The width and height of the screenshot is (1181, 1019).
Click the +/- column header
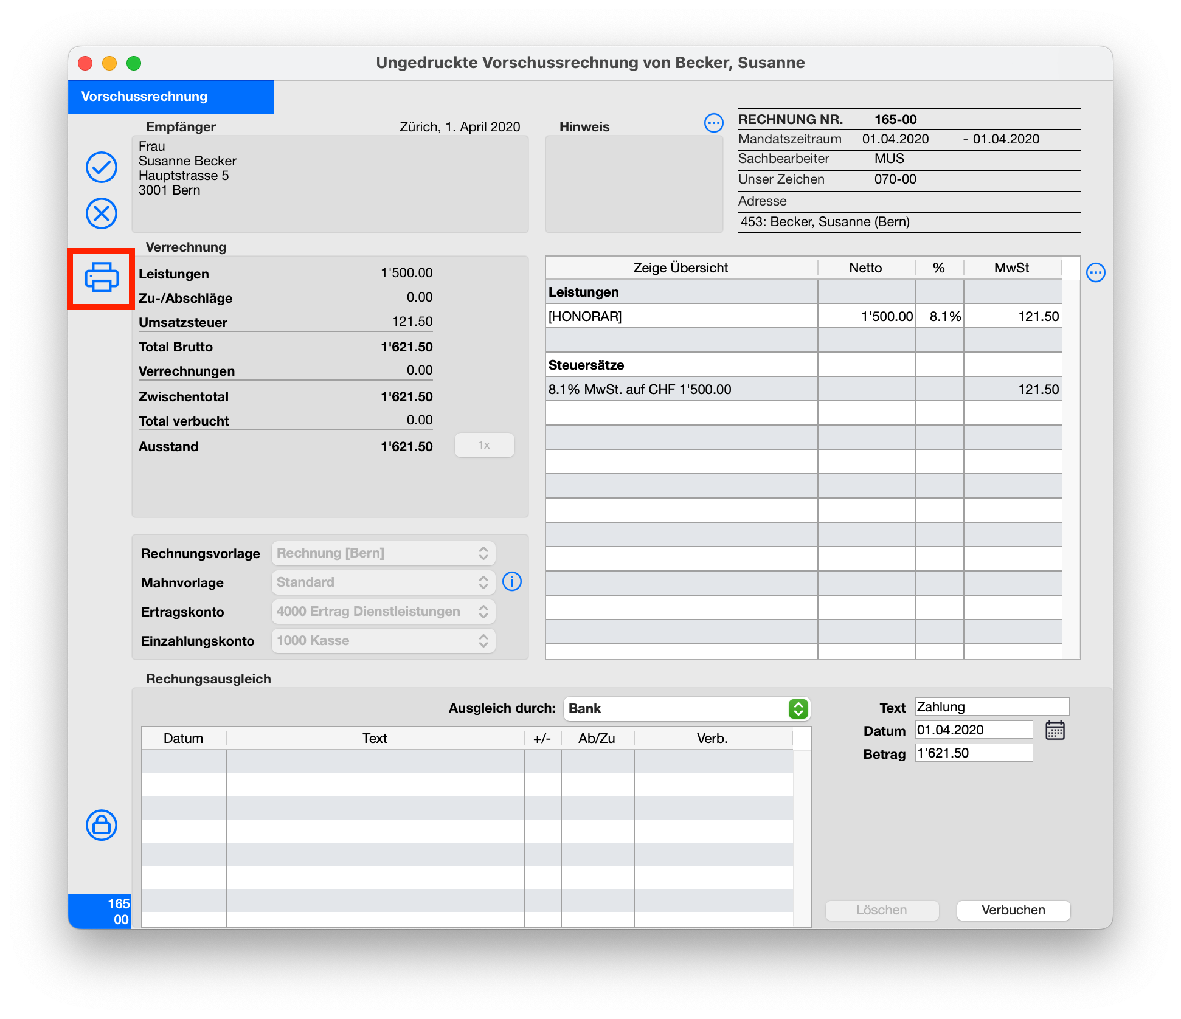[x=542, y=738]
